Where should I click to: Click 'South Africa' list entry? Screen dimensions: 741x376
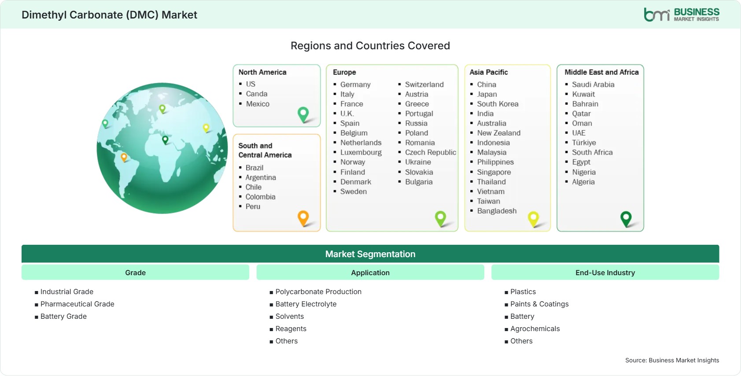[x=592, y=152]
